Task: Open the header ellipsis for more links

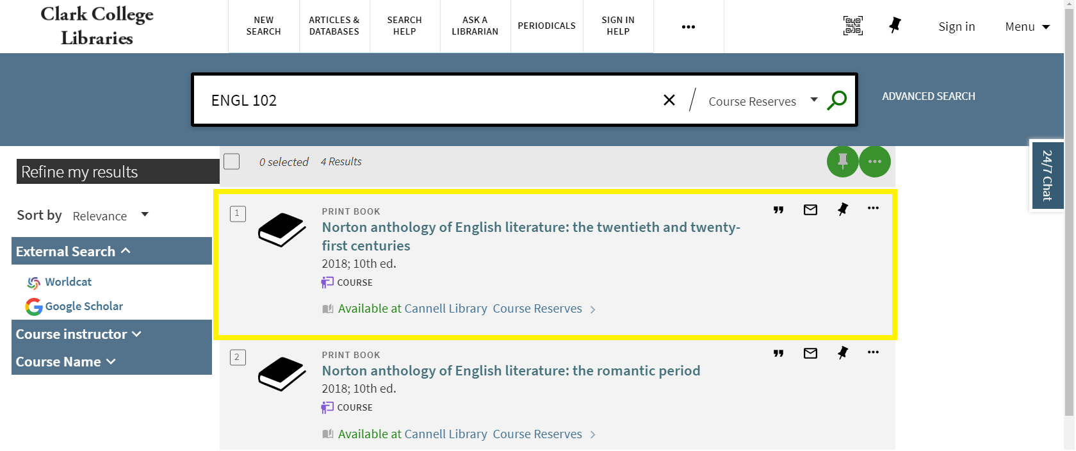Action: click(x=689, y=26)
